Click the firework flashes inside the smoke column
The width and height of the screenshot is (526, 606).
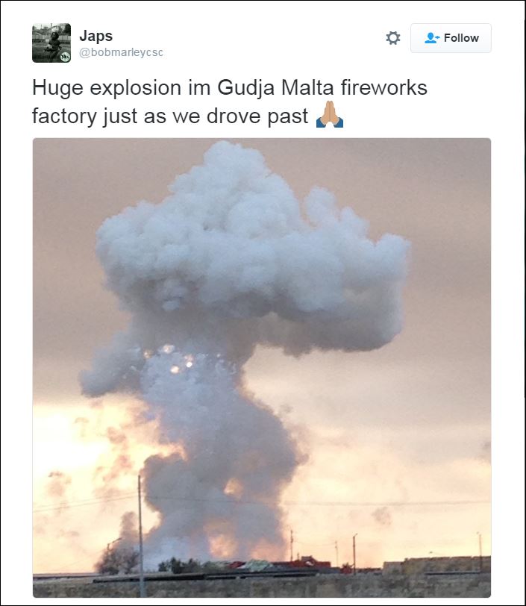coord(172,360)
